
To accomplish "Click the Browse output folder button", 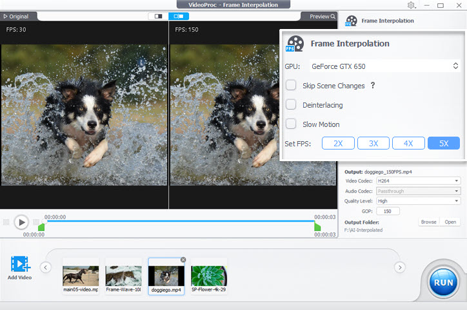I will click(x=429, y=222).
